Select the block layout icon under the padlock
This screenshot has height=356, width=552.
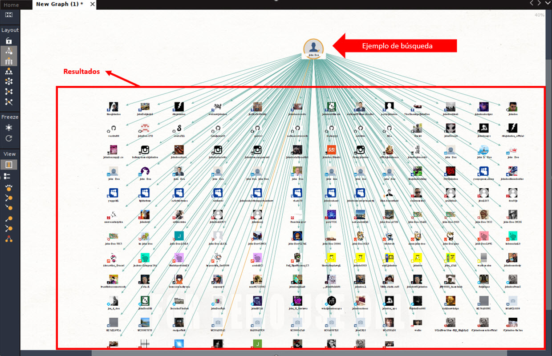click(x=9, y=51)
